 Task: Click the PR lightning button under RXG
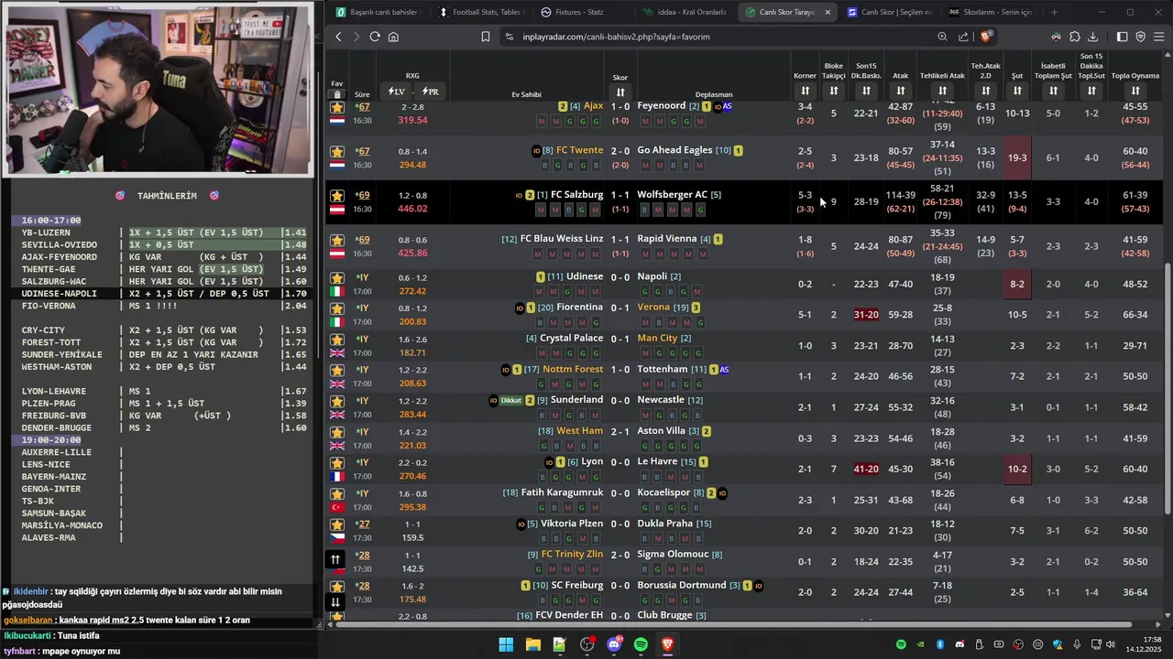430,92
